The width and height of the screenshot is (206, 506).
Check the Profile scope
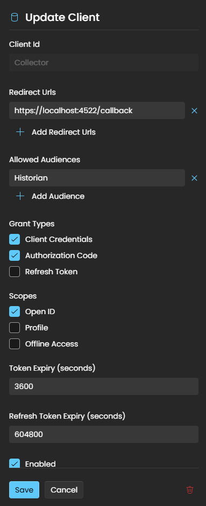(15, 328)
